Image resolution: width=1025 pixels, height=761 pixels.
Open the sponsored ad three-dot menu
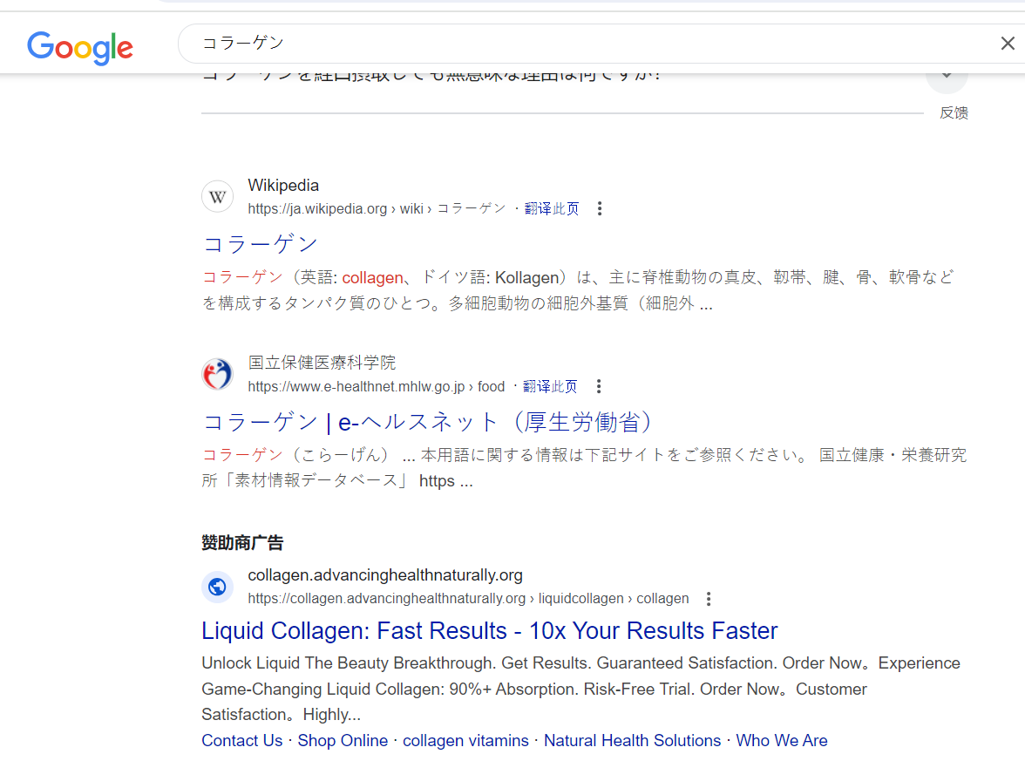(709, 599)
